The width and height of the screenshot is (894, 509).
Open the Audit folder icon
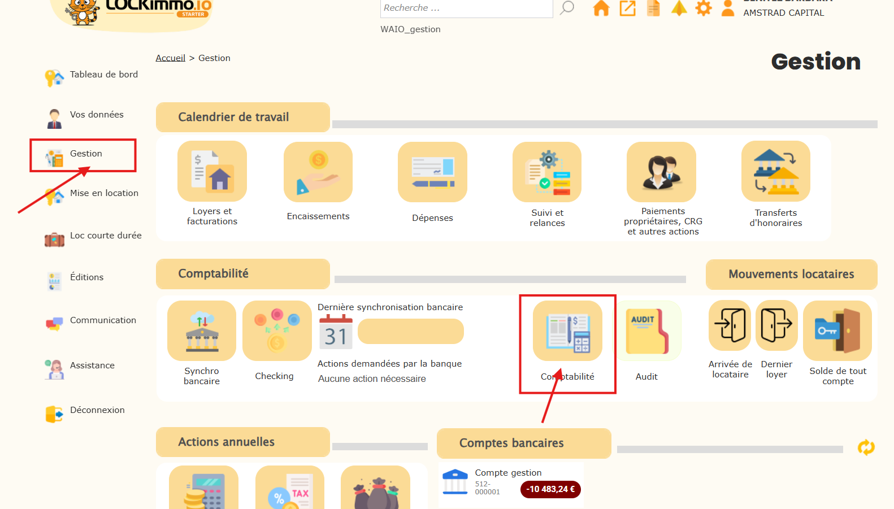pyautogui.click(x=647, y=330)
